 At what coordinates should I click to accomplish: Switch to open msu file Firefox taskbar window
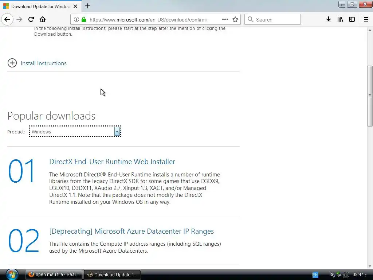(54, 275)
